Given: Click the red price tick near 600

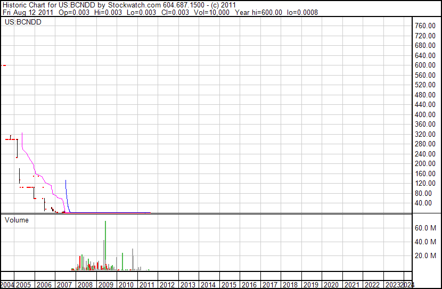Looking at the screenshot, I should [x=3, y=65].
